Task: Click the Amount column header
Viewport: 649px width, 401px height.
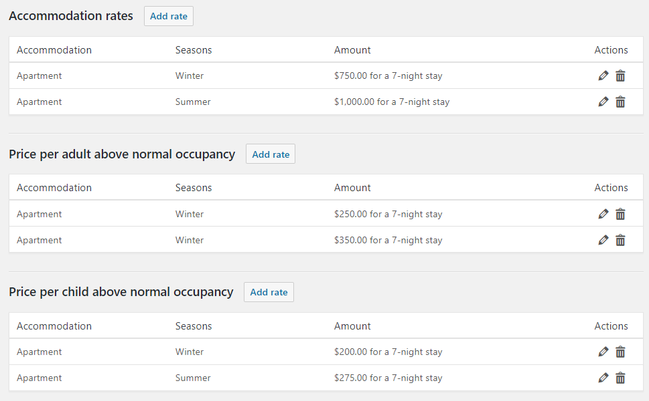Action: 352,49
